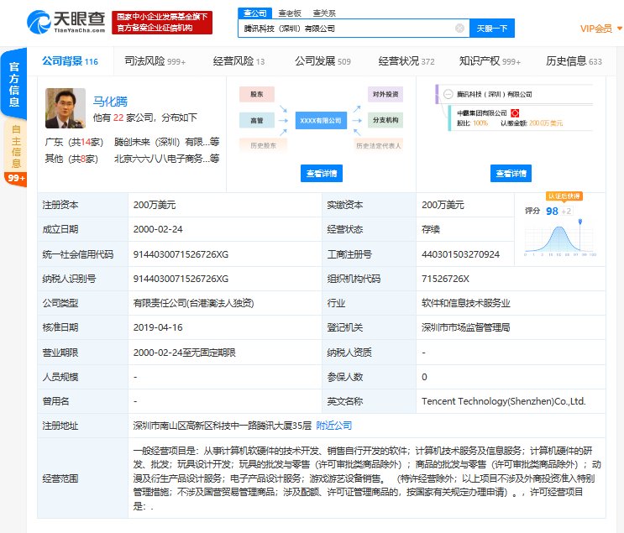The image size is (624, 533).
Task: Click 查看详情 under the relationship diagram
Action: (321, 174)
